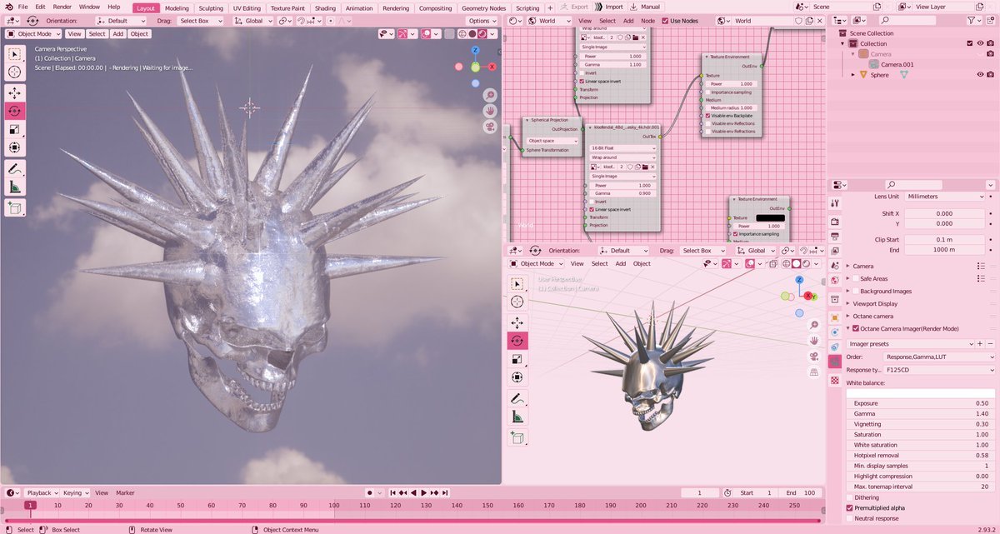Open the Lens Unit Millimeters dropdown

[946, 197]
